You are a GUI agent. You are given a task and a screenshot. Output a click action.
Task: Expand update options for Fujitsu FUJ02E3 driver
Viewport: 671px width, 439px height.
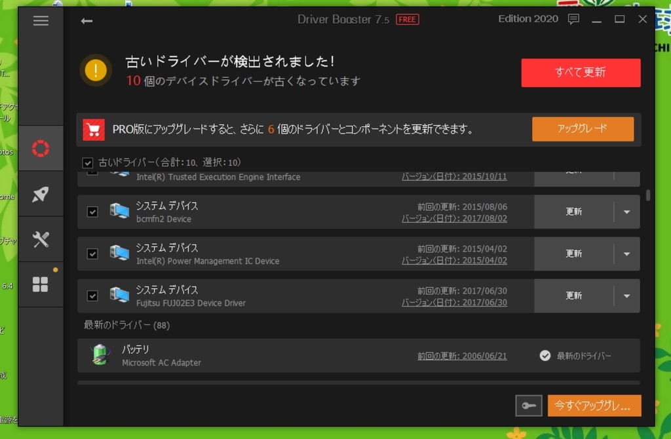(x=627, y=296)
